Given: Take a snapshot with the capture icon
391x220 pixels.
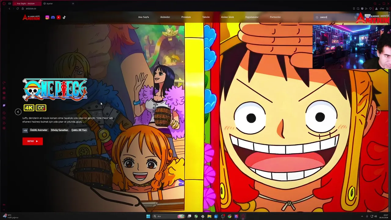Looking at the screenshot, I should click(358, 9).
